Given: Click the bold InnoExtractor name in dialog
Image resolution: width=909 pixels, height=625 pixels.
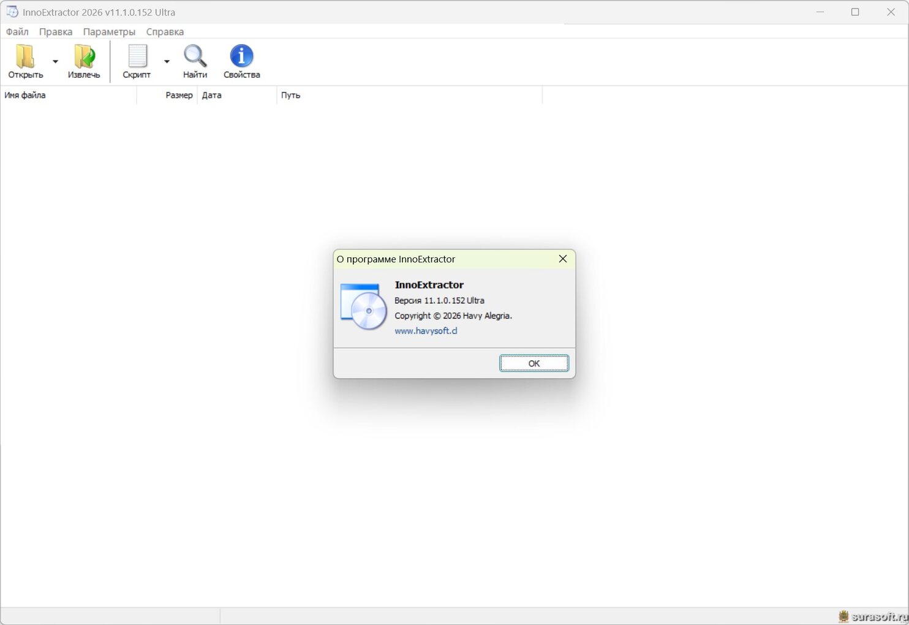Looking at the screenshot, I should tap(429, 285).
